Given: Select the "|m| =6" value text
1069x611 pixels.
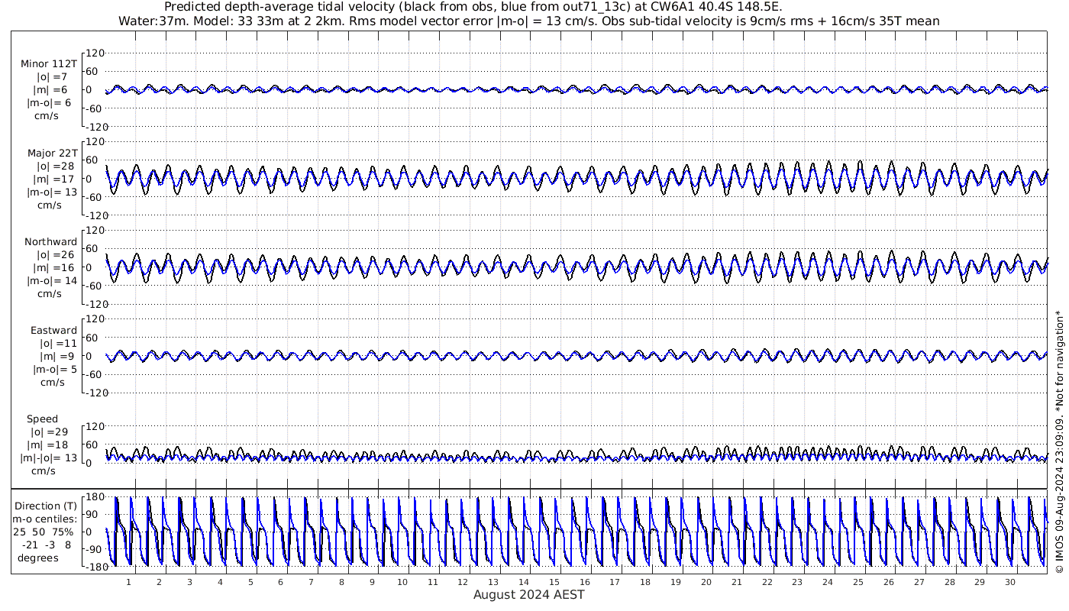Looking at the screenshot, I should click(52, 90).
